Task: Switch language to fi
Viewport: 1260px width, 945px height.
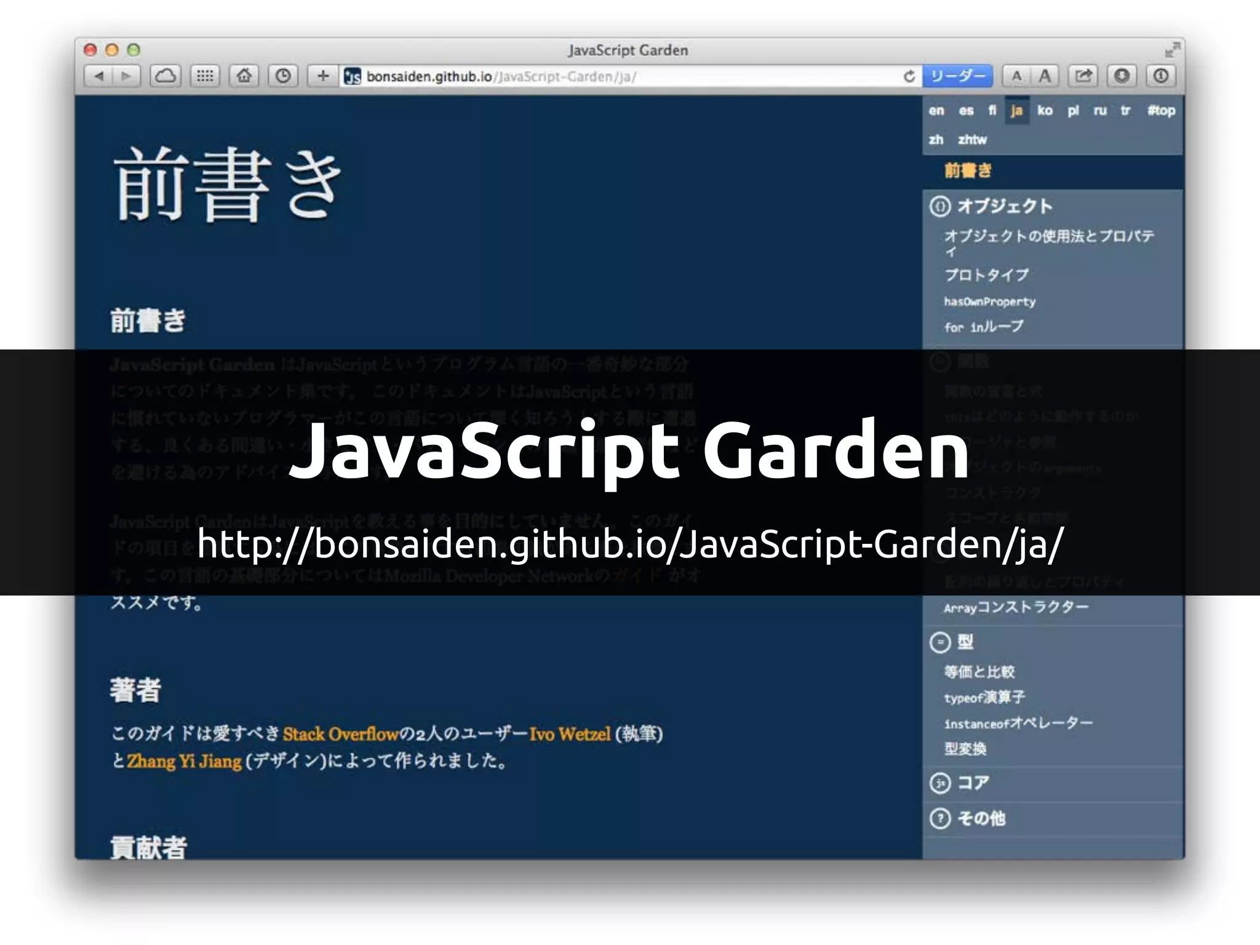Action: click(x=992, y=111)
